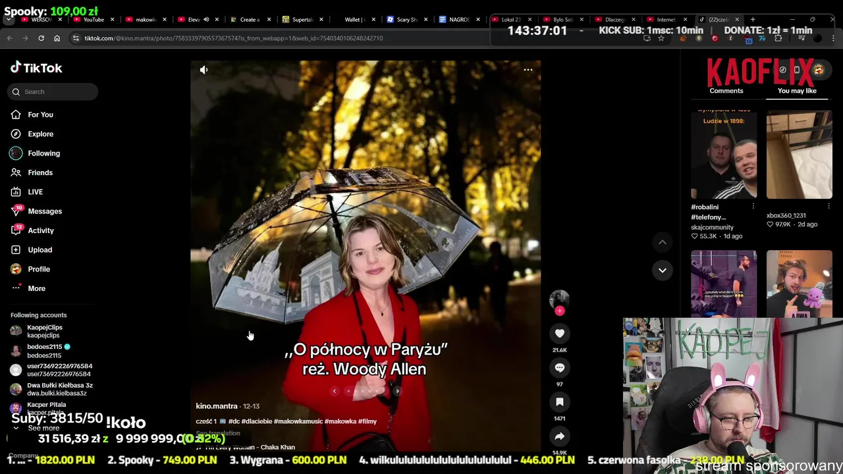Screen dimensions: 843x474
Task: Open the sound I'm Every Woman - Chaka Khan
Action: [x=250, y=447]
